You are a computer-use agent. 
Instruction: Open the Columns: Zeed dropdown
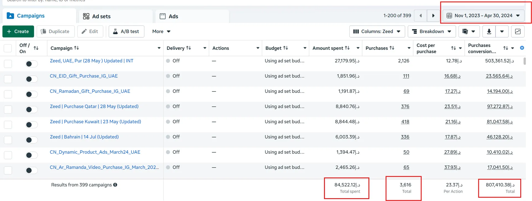pyautogui.click(x=377, y=32)
